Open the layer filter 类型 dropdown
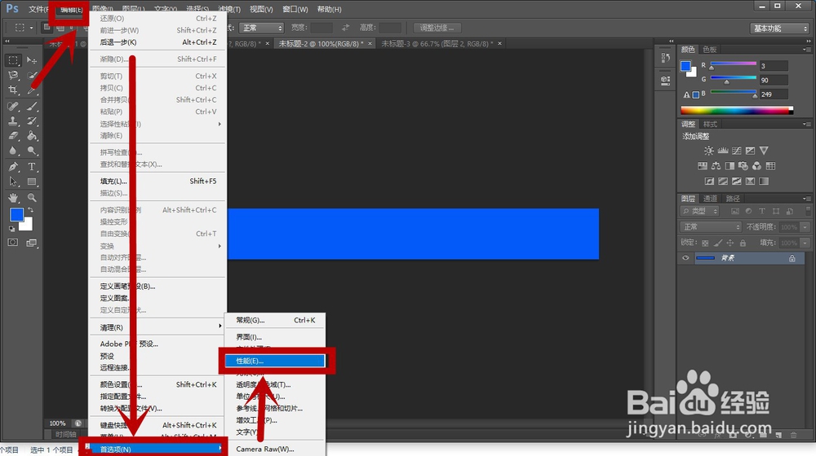This screenshot has height=456, width=816. (700, 212)
